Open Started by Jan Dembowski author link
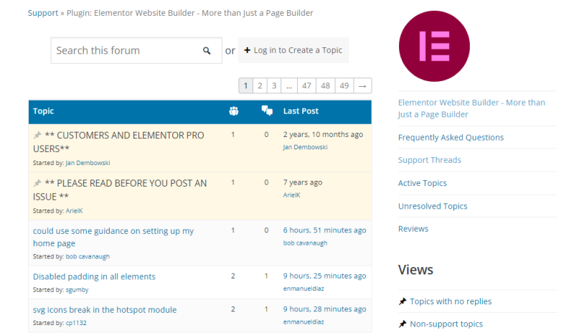This screenshot has width=574, height=333. coord(88,163)
